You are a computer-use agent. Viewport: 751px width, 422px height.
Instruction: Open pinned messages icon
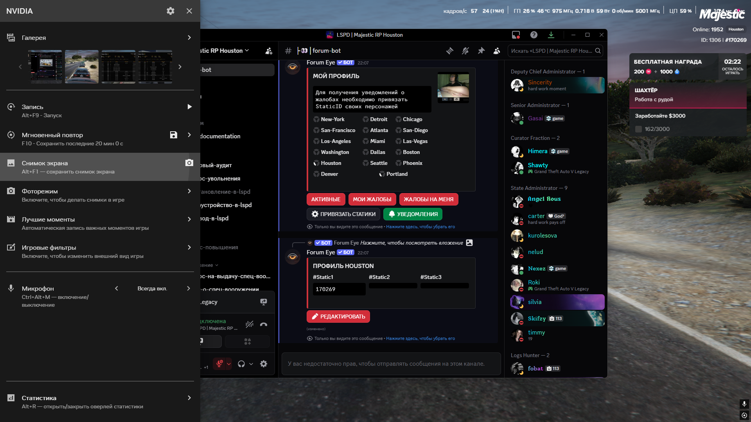[x=481, y=51]
